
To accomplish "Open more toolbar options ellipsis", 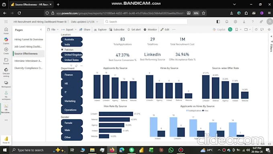I will pyautogui.click(x=174, y=30).
